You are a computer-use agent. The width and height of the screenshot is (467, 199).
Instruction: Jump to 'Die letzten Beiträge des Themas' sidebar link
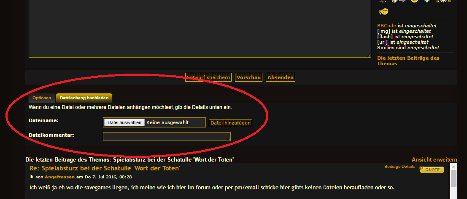click(408, 61)
